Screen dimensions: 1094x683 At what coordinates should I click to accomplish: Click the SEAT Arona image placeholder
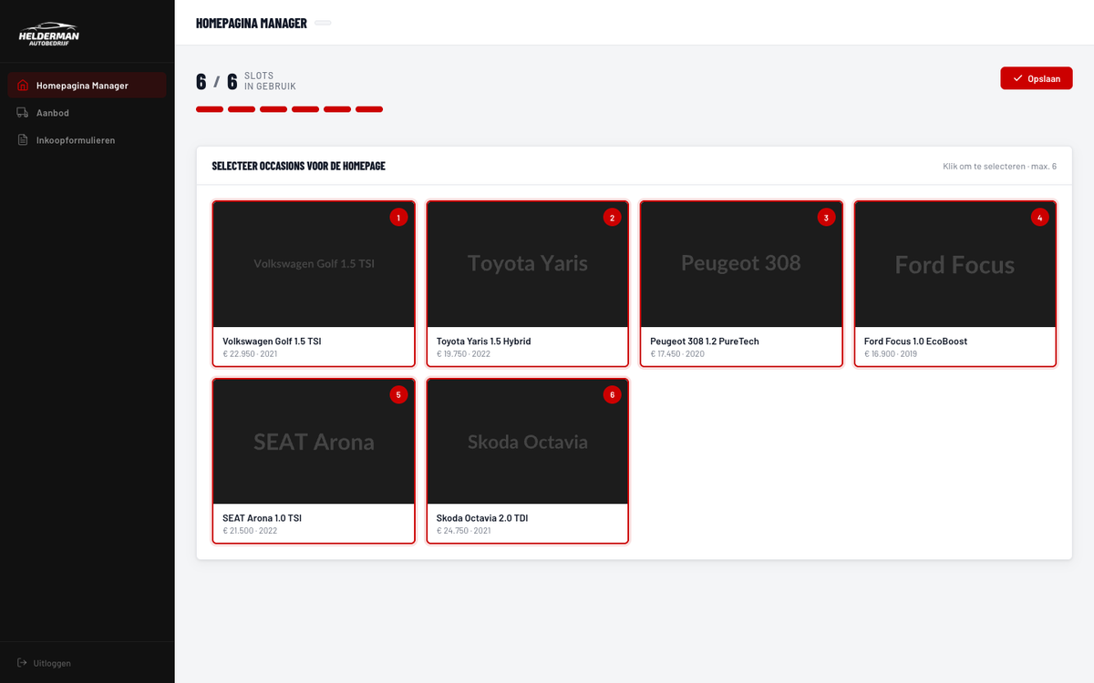(314, 442)
